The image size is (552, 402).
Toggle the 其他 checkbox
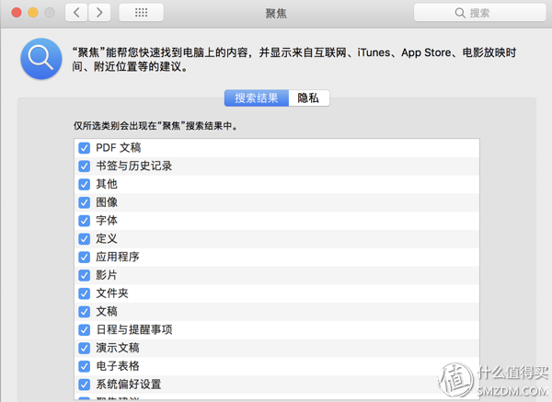[84, 184]
